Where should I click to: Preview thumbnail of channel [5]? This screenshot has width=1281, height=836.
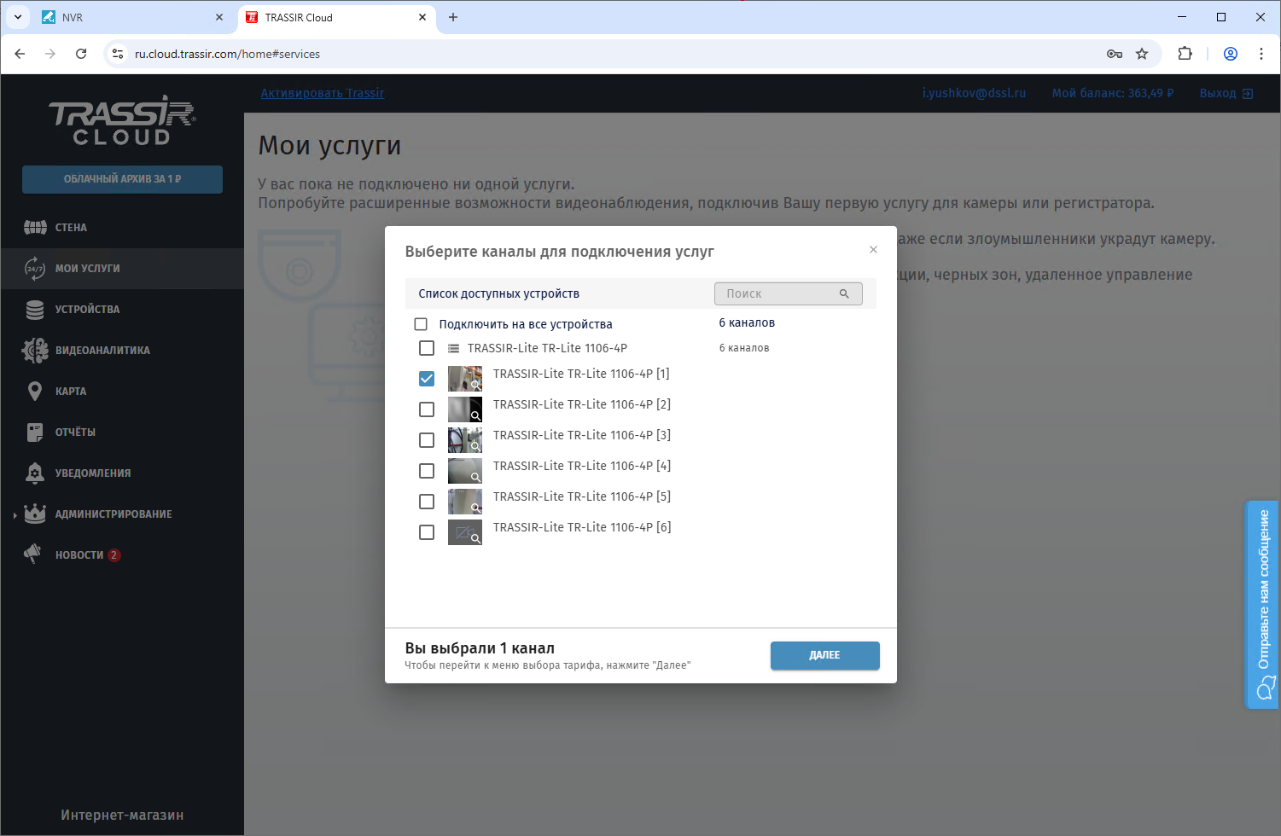[x=465, y=502]
